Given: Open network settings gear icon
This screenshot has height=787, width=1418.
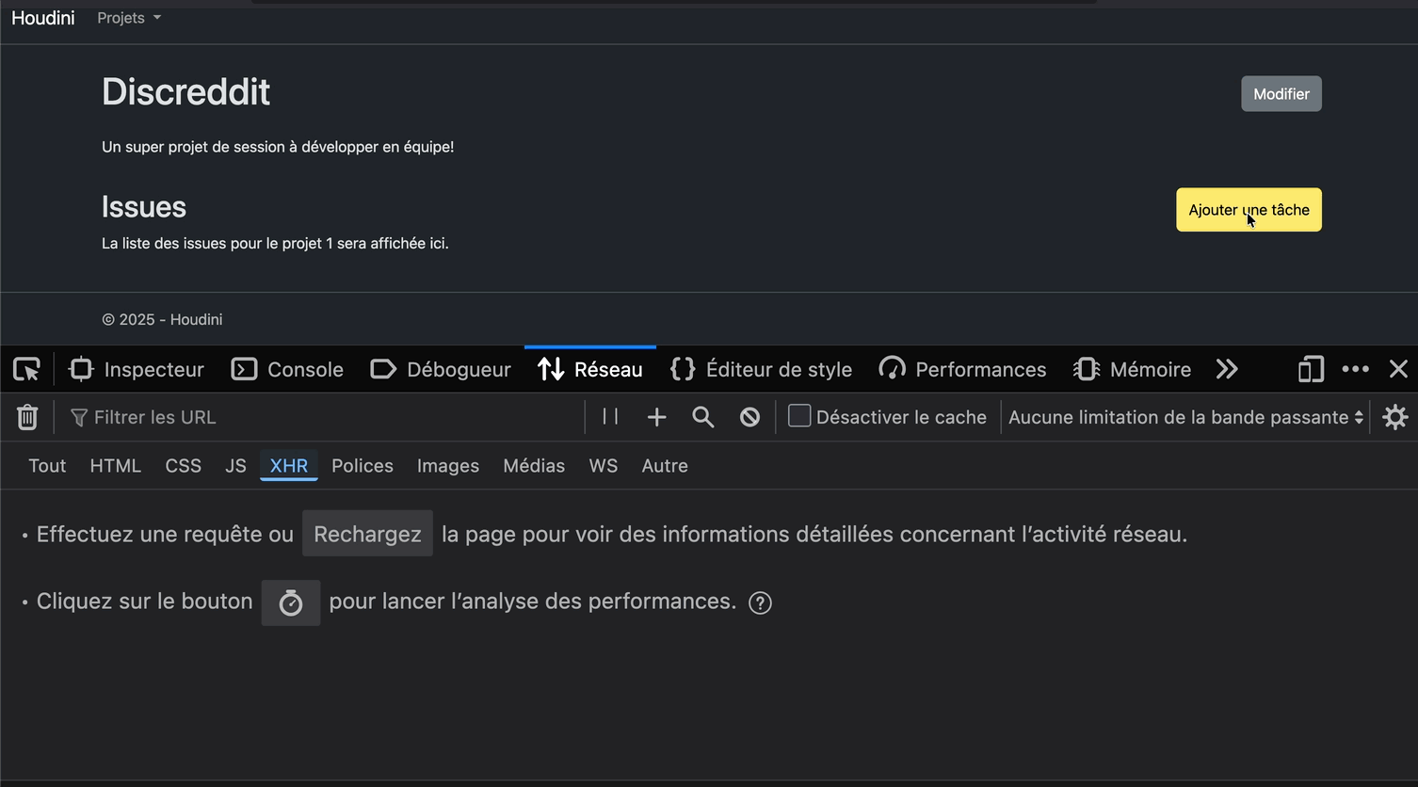Looking at the screenshot, I should pyautogui.click(x=1394, y=417).
